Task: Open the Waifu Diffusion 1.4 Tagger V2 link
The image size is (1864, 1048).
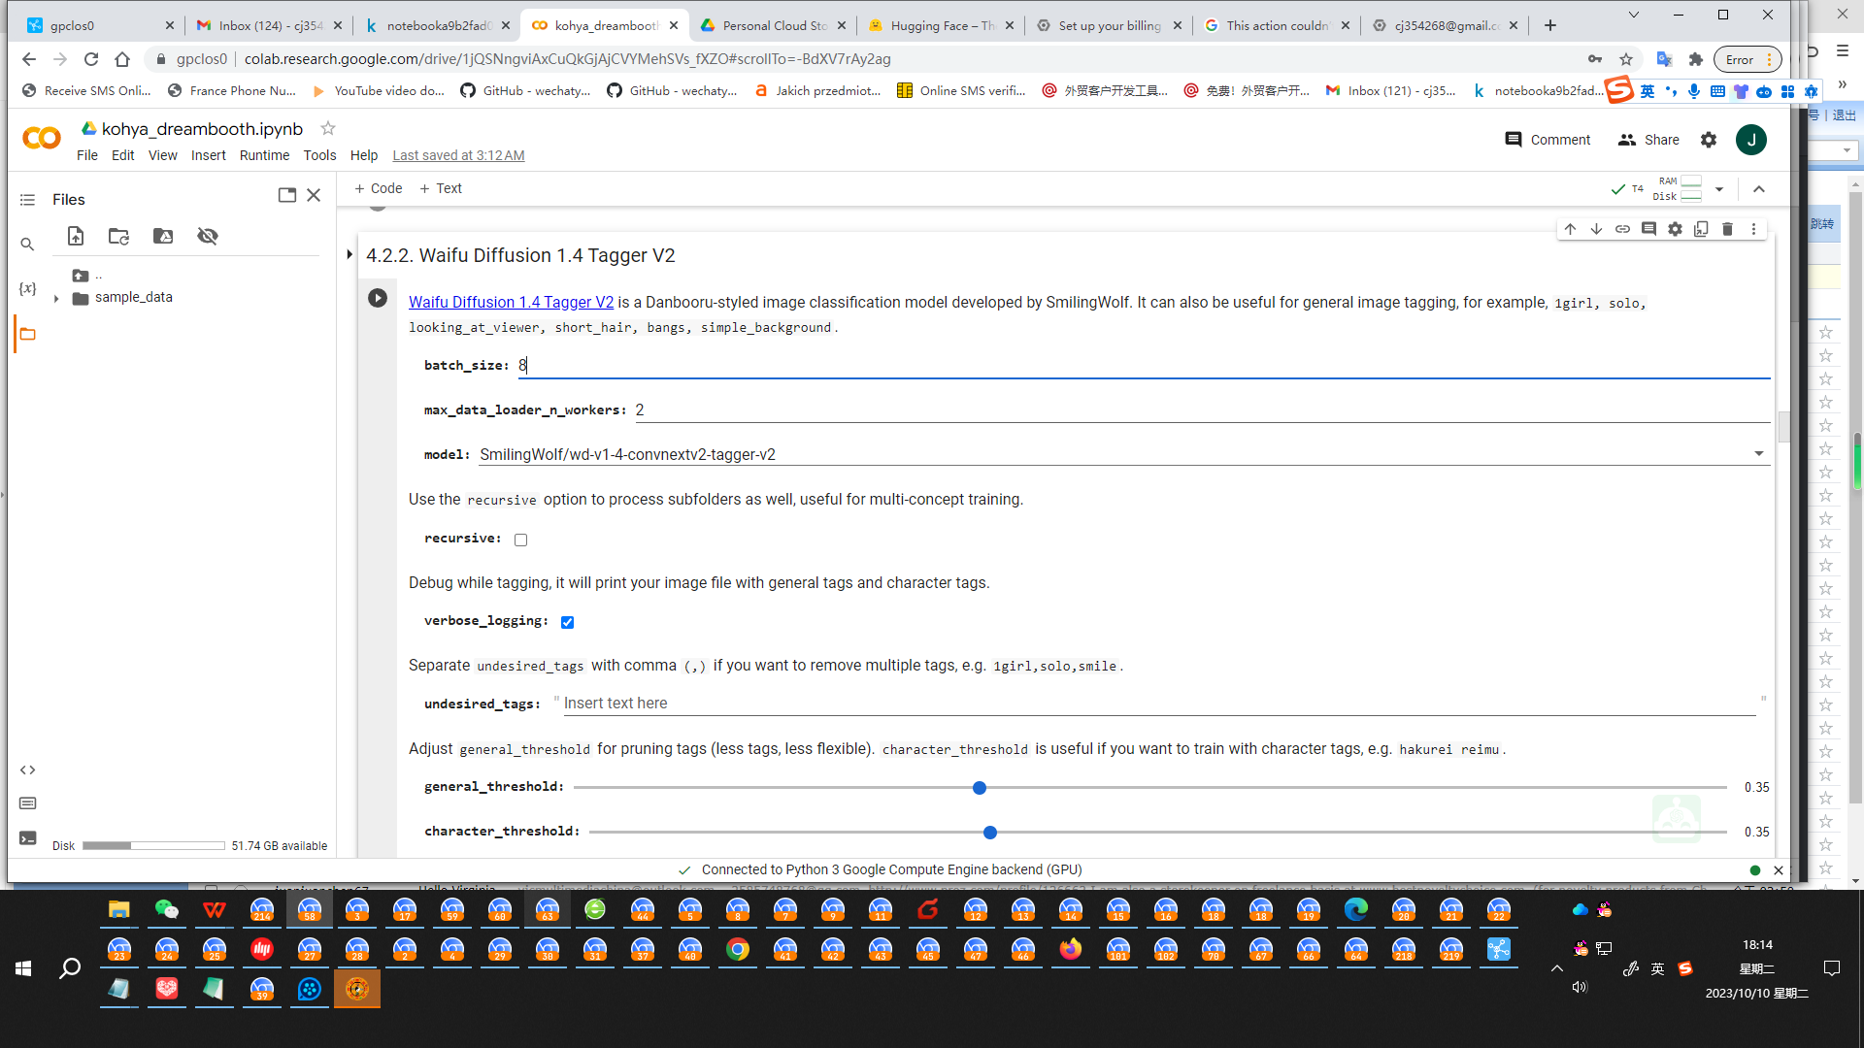Action: (x=511, y=302)
